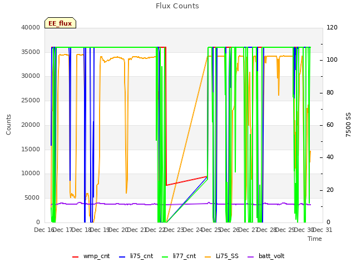Click the orange Li75_SS legend color marker
356x267 pixels.
pos(207,257)
